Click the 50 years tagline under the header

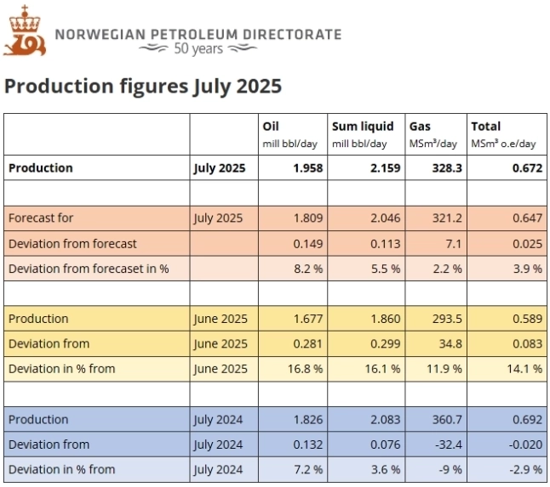pyautogui.click(x=198, y=49)
